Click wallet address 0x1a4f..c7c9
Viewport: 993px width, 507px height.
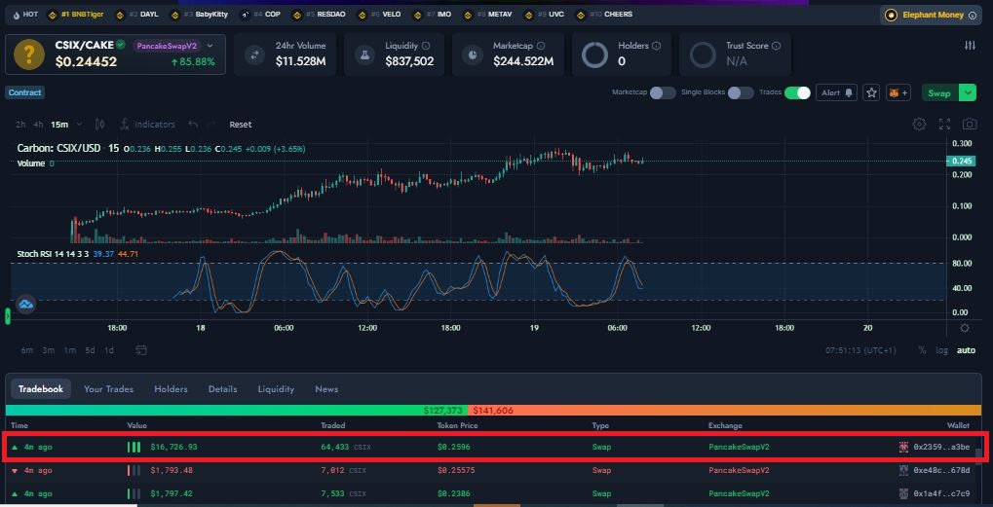point(941,493)
